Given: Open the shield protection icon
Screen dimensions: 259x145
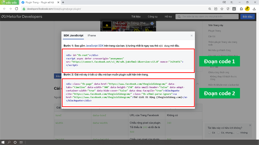Looking at the screenshot, I should (228, 9).
